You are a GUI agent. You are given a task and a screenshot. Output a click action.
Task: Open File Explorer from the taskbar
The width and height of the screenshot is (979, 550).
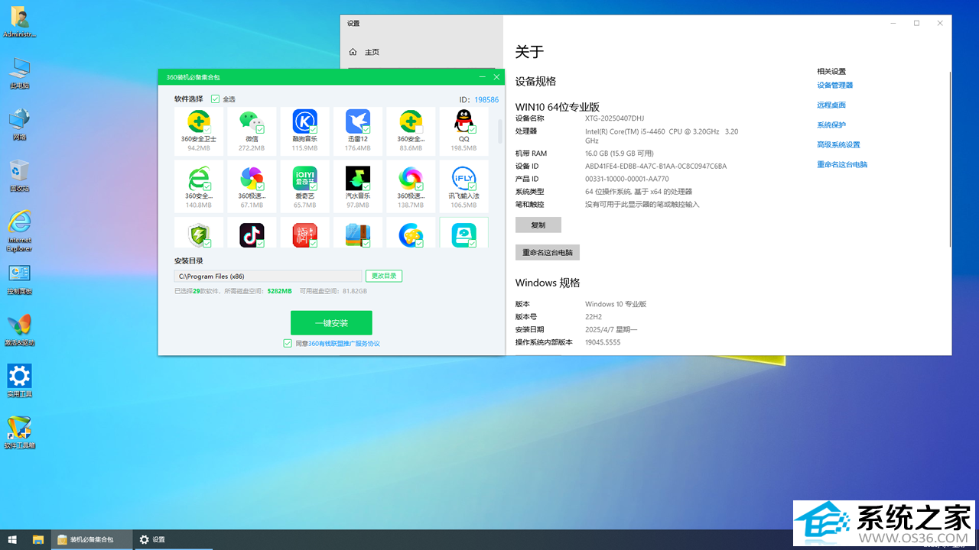click(38, 539)
